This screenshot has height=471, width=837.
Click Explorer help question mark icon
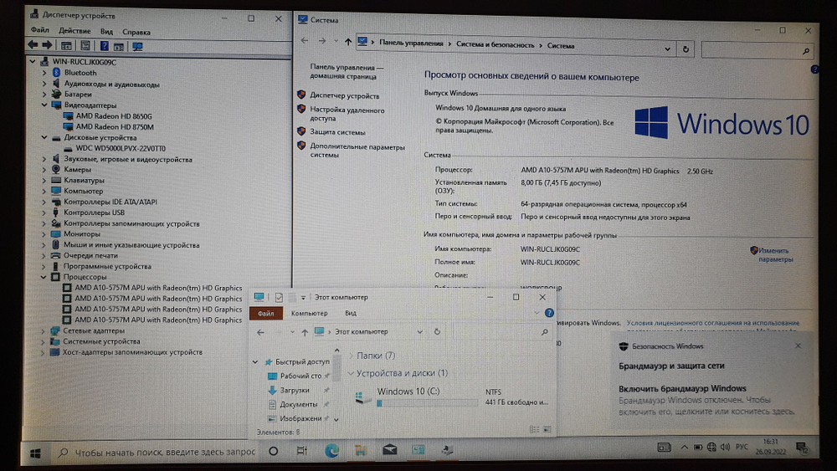tap(549, 313)
